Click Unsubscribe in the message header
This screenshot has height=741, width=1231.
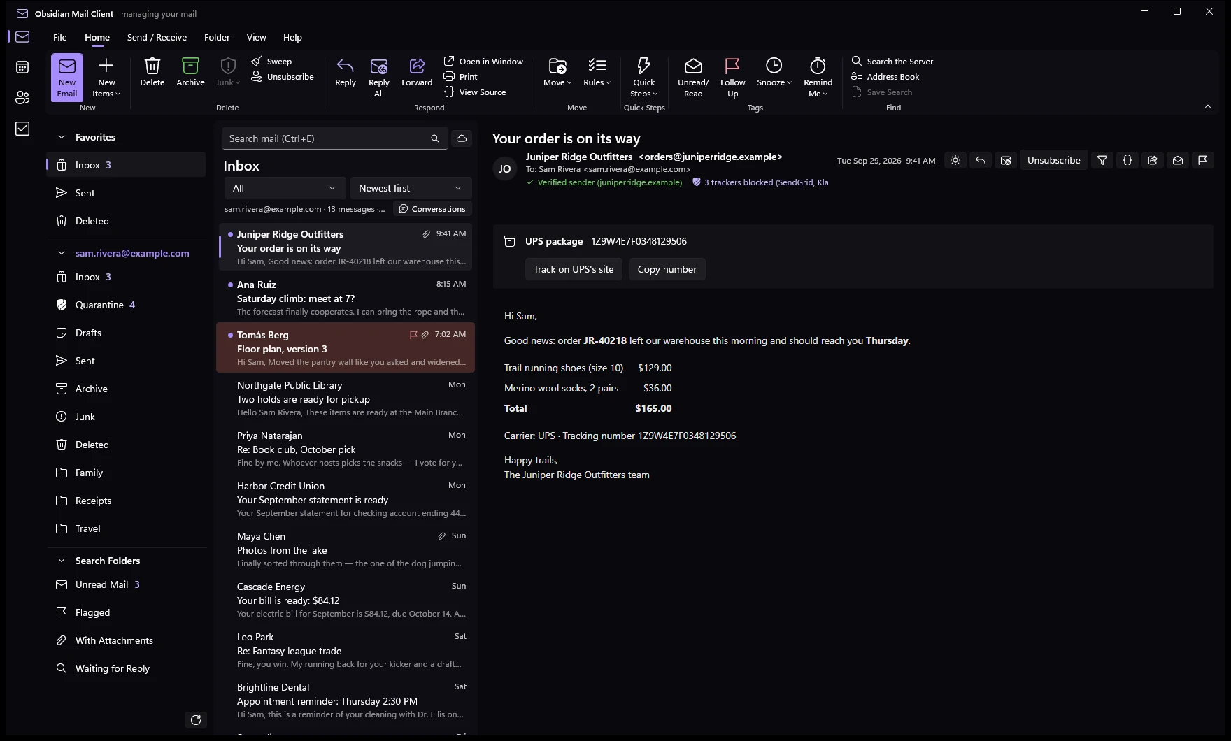(1053, 160)
